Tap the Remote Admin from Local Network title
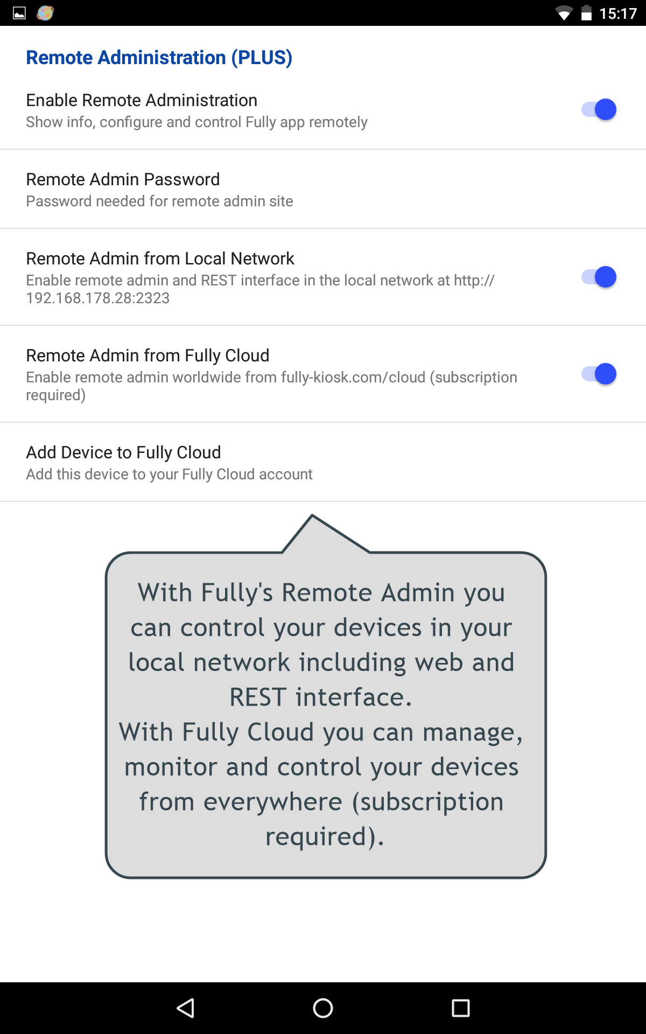The width and height of the screenshot is (646, 1034). click(160, 258)
